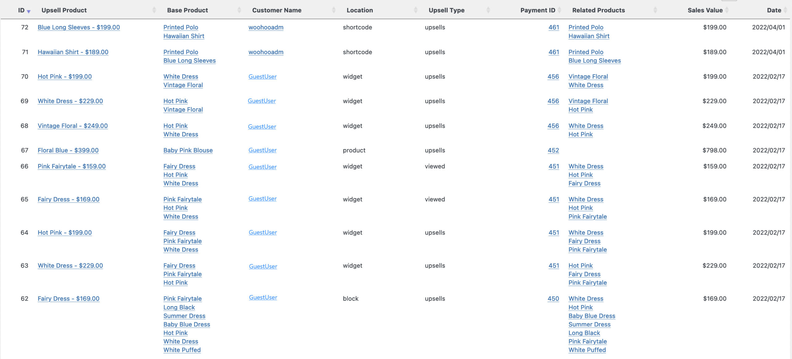Open Hawaiian Shirt - $189.00 upsell product
The image size is (792, 359).
(x=73, y=52)
